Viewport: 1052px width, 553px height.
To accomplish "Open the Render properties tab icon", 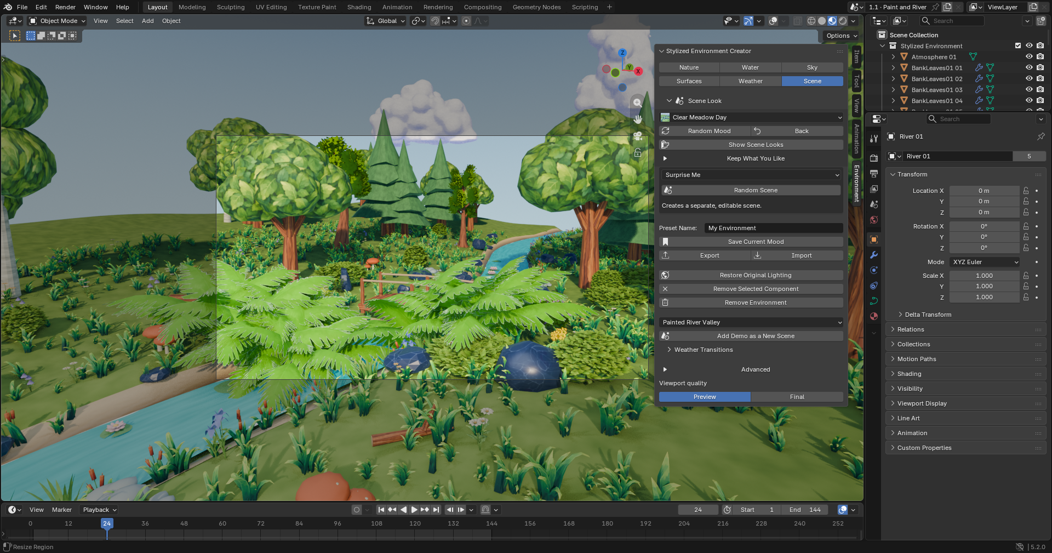I will pos(874,158).
